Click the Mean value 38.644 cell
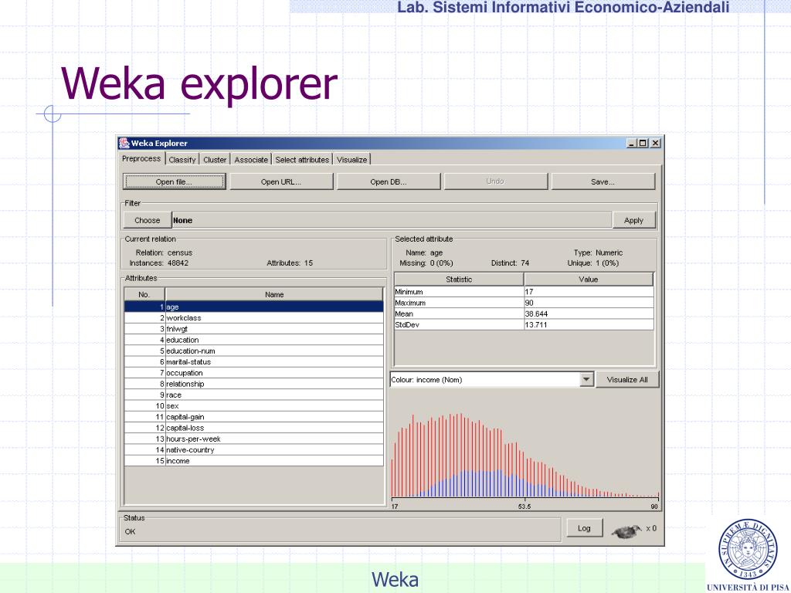The image size is (791, 593). tap(589, 313)
